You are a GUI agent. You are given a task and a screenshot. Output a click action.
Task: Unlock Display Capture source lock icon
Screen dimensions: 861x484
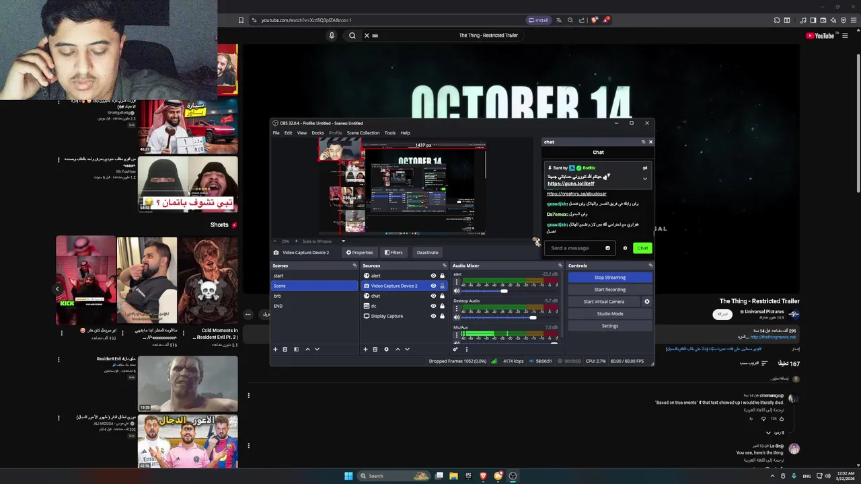[442, 316]
